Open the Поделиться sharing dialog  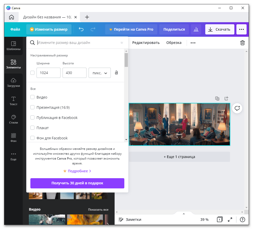point(174,29)
